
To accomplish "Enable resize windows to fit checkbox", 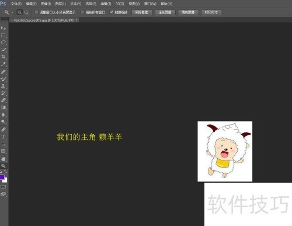I will point(36,12).
